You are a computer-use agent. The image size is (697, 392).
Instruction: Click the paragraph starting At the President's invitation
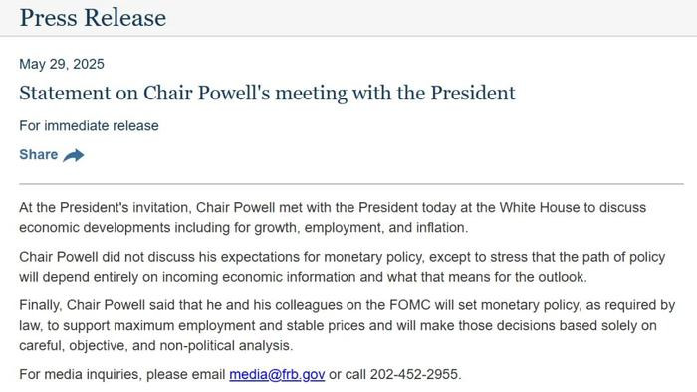[333, 217]
